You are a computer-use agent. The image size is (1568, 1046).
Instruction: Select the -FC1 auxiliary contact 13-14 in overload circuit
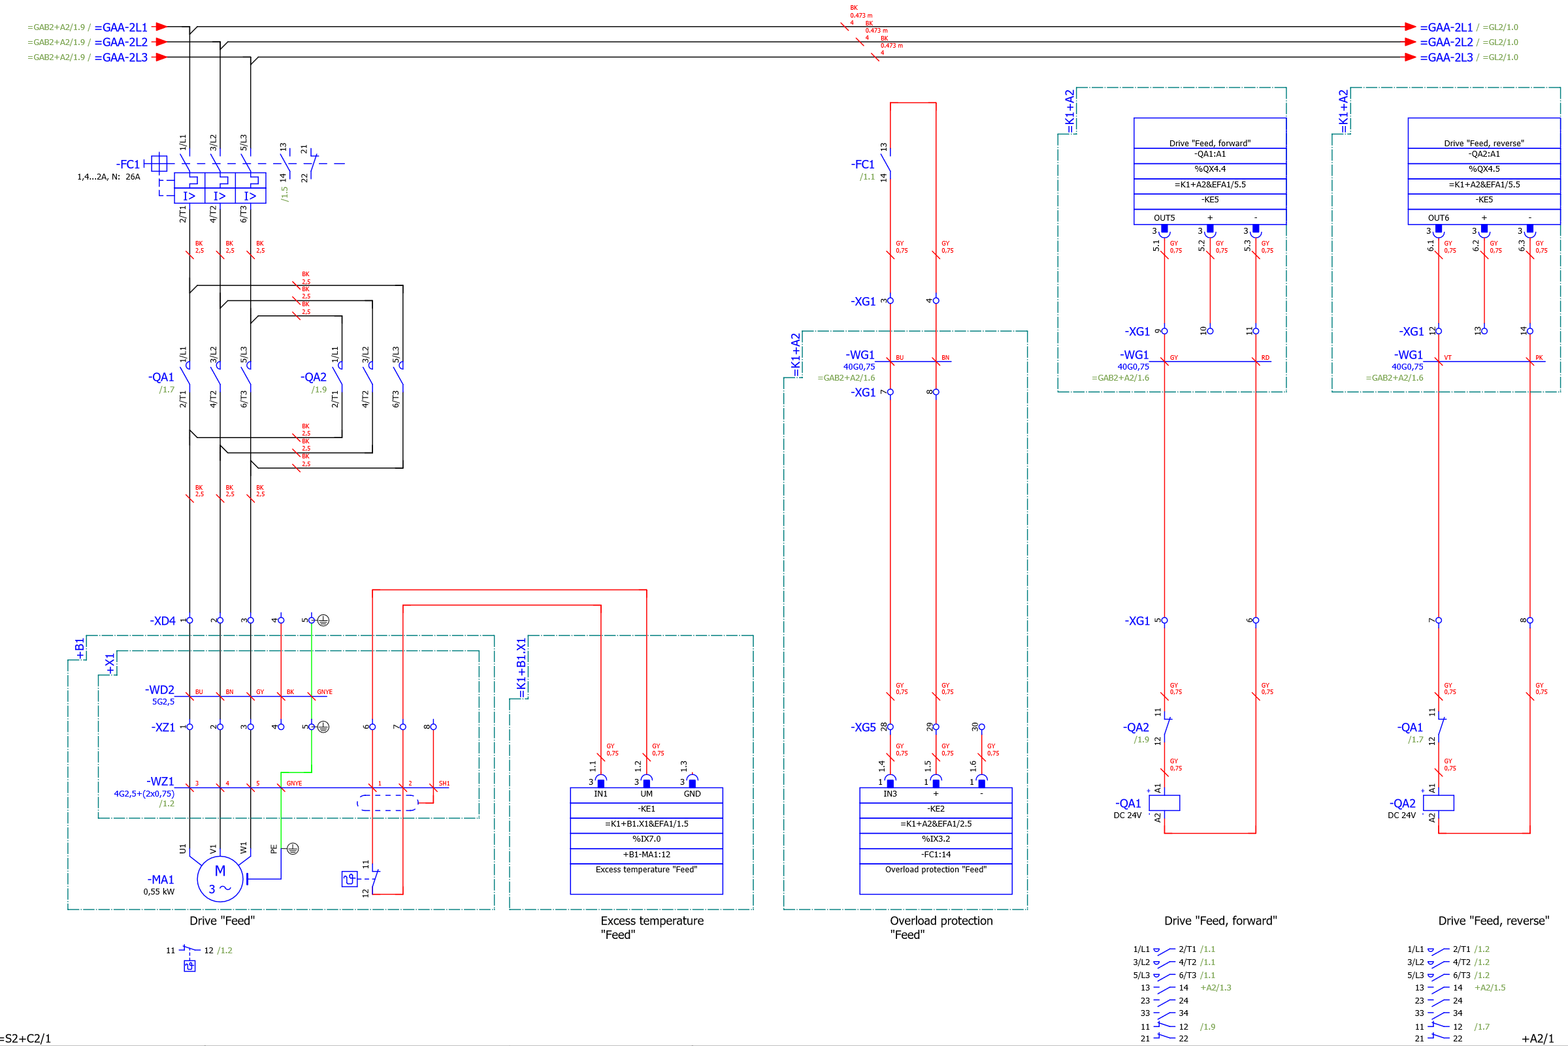click(886, 163)
